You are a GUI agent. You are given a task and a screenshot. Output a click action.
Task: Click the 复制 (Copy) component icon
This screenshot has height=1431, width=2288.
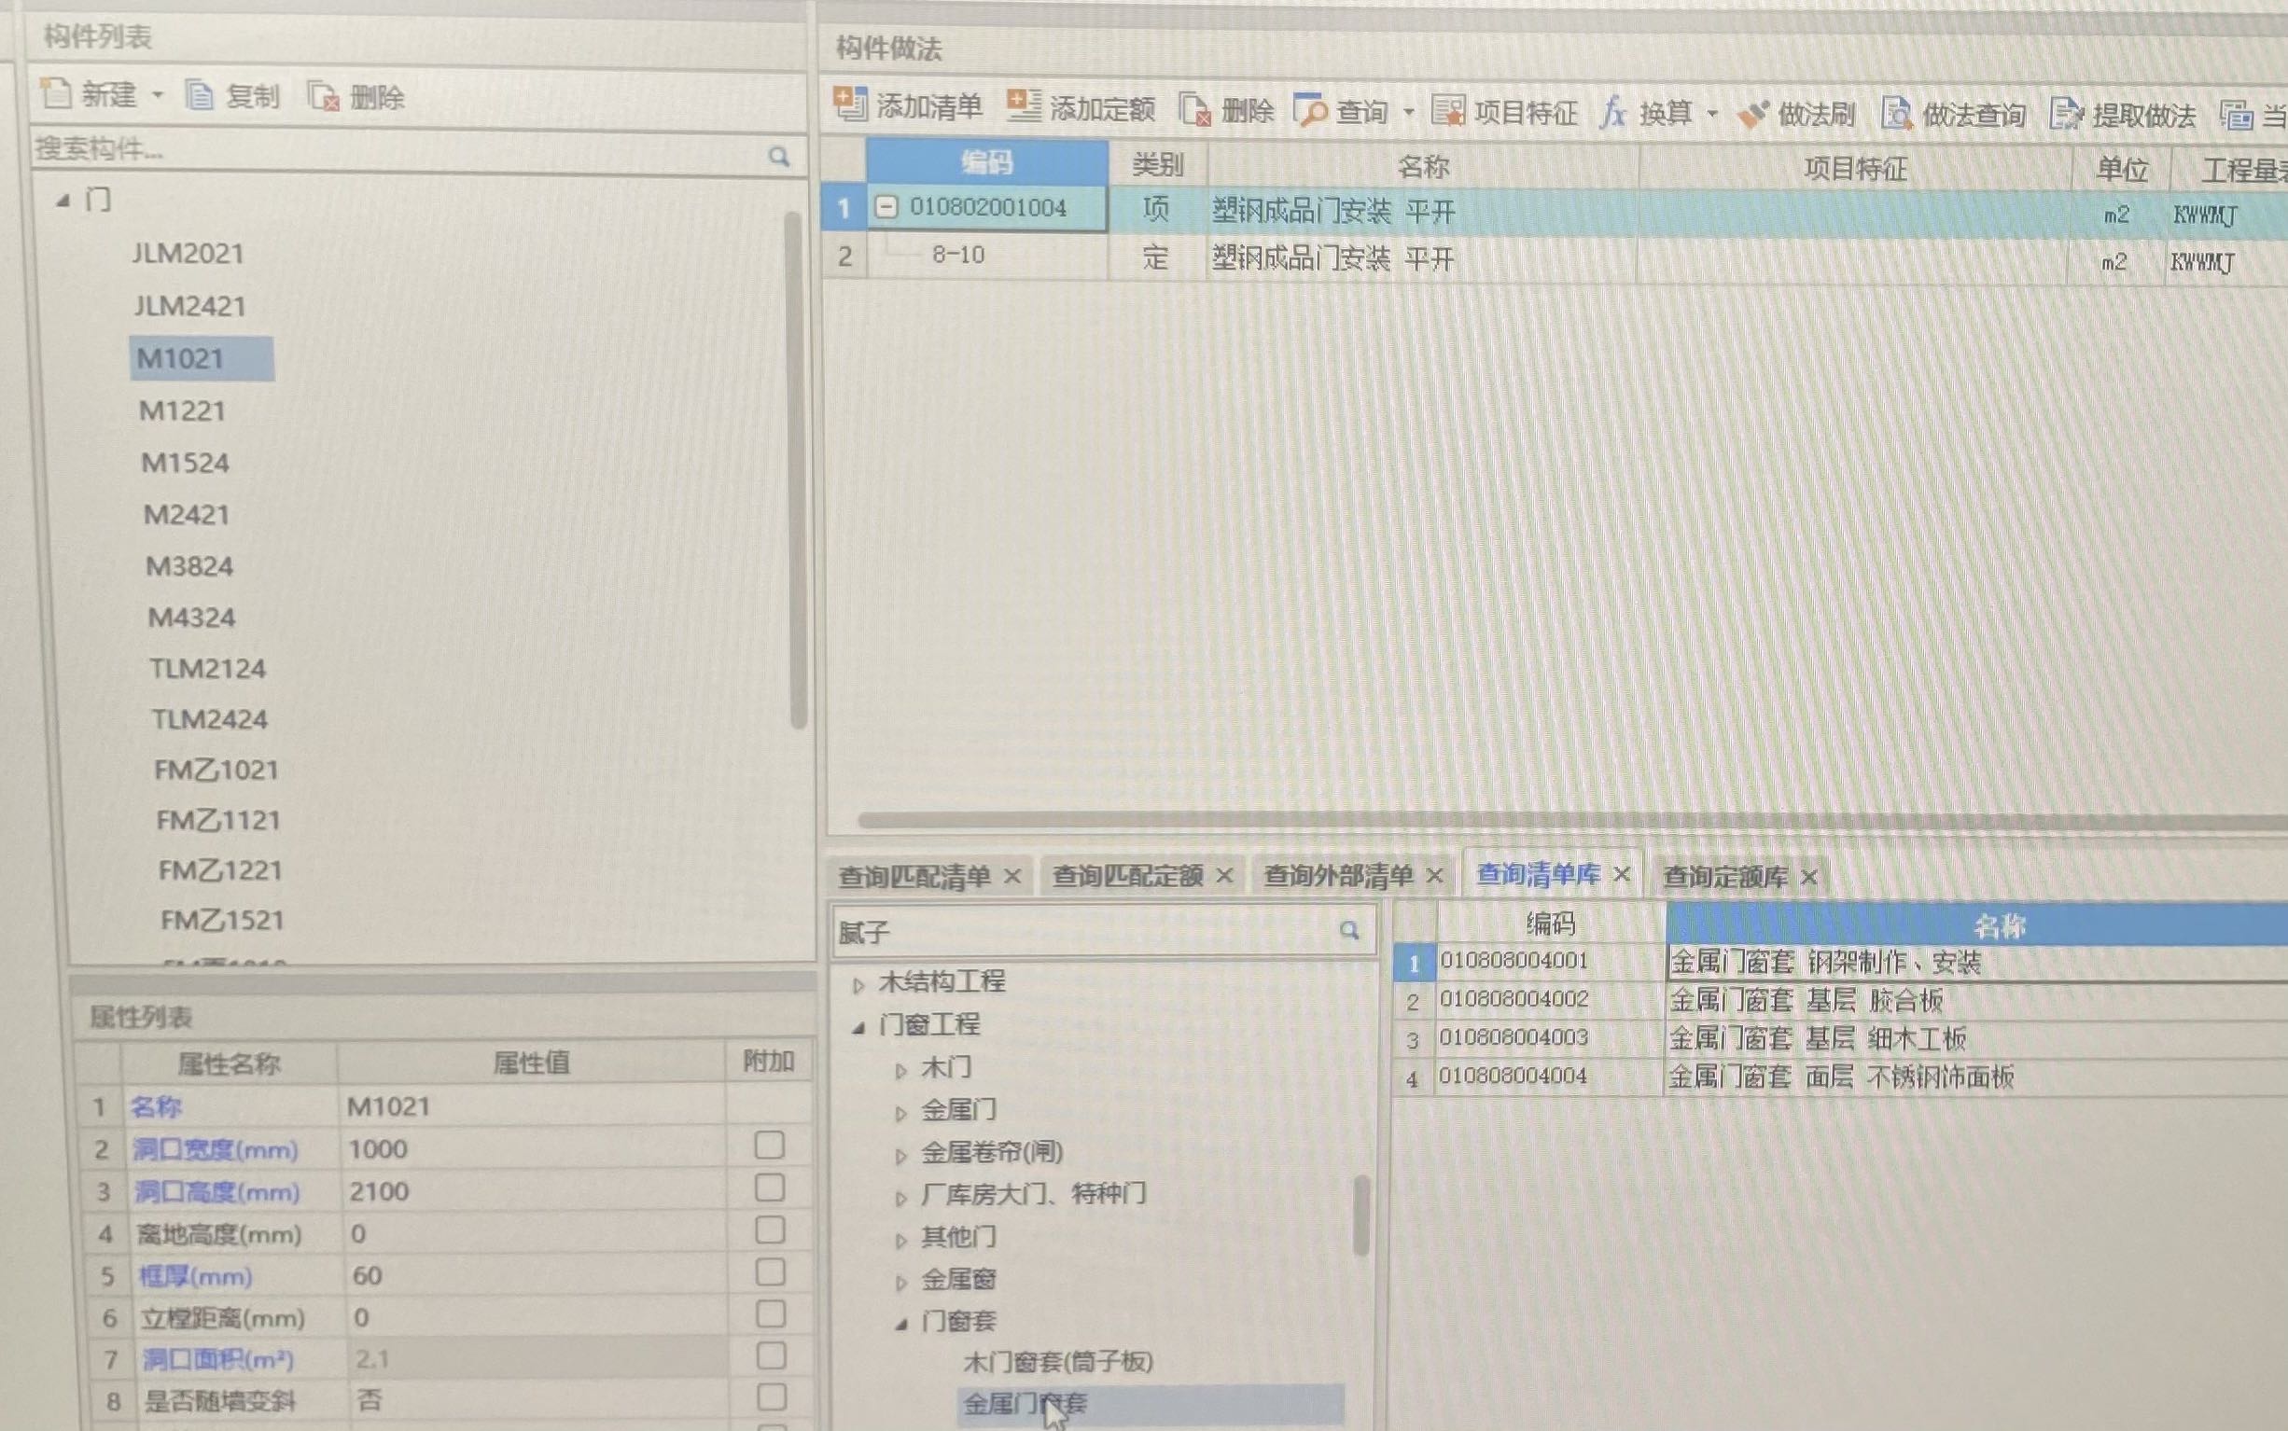tap(199, 95)
